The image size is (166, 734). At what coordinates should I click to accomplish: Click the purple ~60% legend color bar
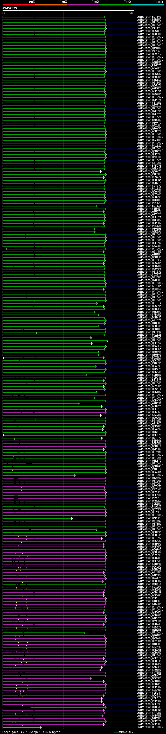point(83,5)
